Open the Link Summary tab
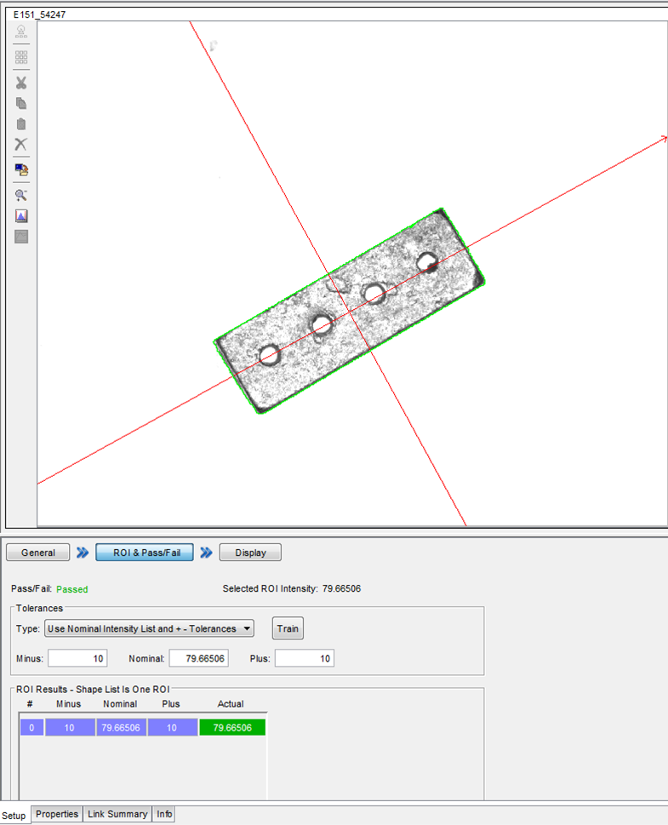Viewport: 668px width, 825px height. 117,814
